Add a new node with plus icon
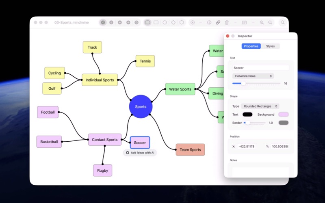 tap(193, 22)
